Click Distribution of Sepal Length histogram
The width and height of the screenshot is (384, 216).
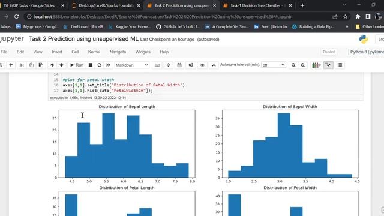point(127,144)
